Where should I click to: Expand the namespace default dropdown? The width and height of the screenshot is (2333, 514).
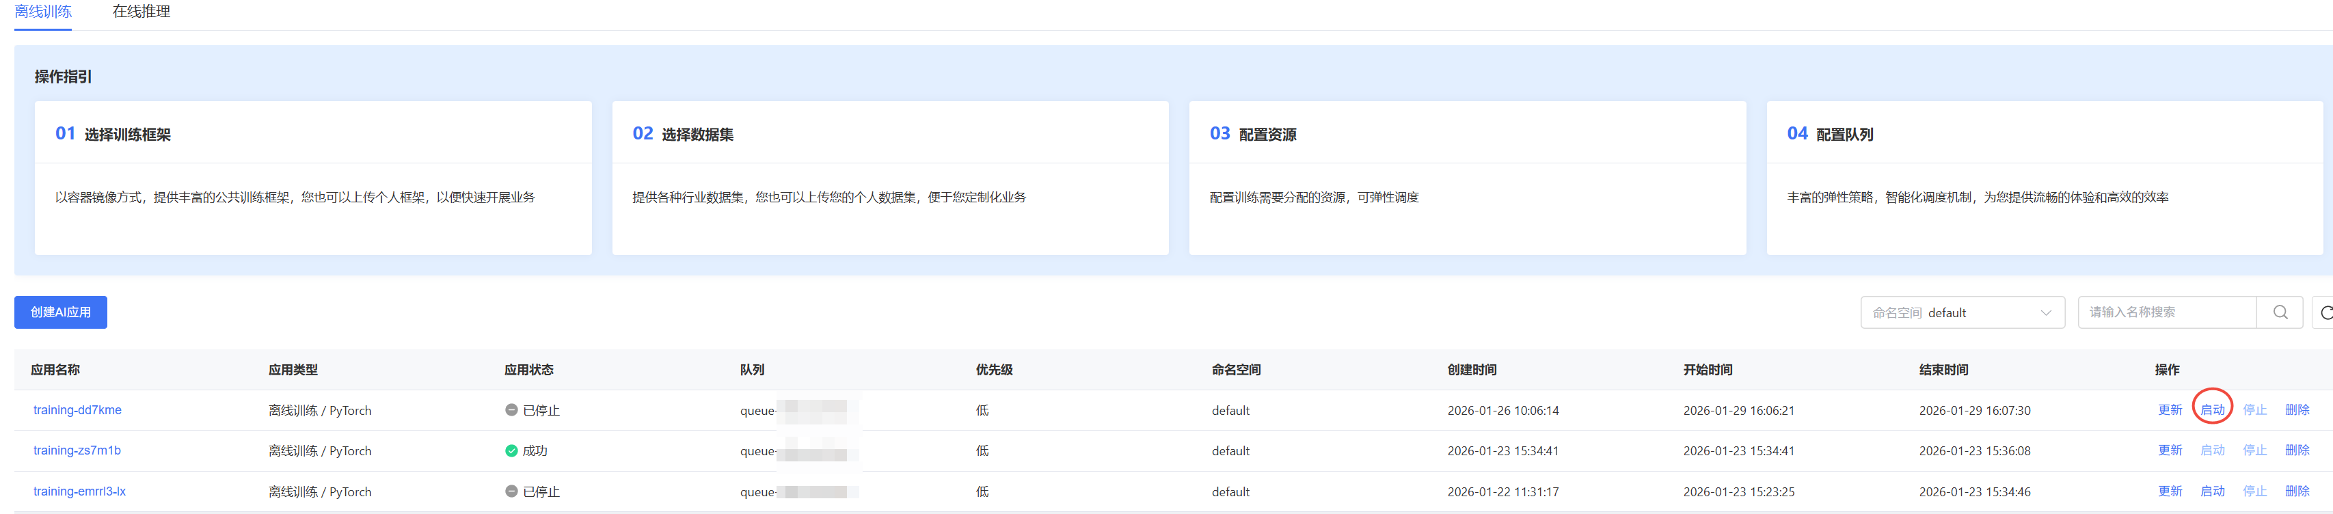pyautogui.click(x=1962, y=312)
